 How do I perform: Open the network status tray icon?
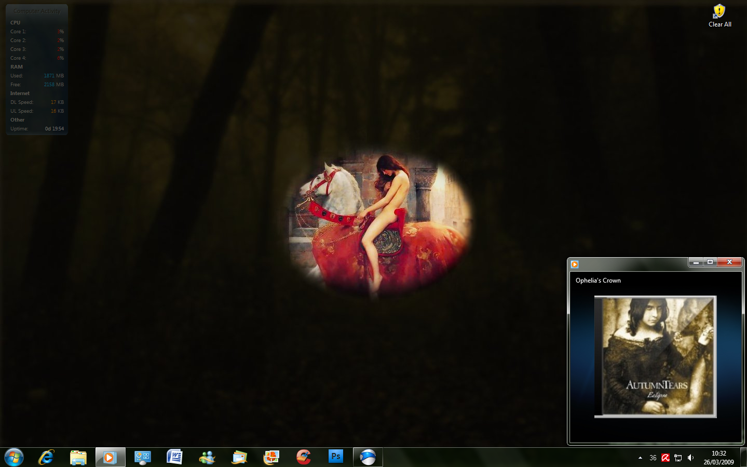[678, 458]
